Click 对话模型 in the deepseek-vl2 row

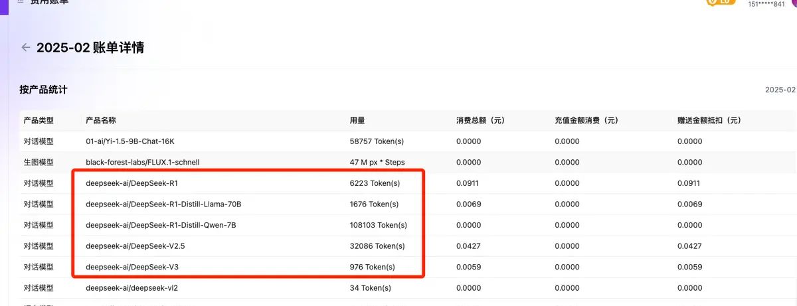pos(39,288)
